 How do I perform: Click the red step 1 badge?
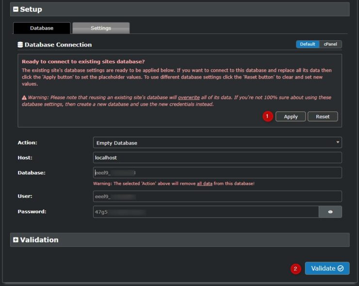point(267,116)
